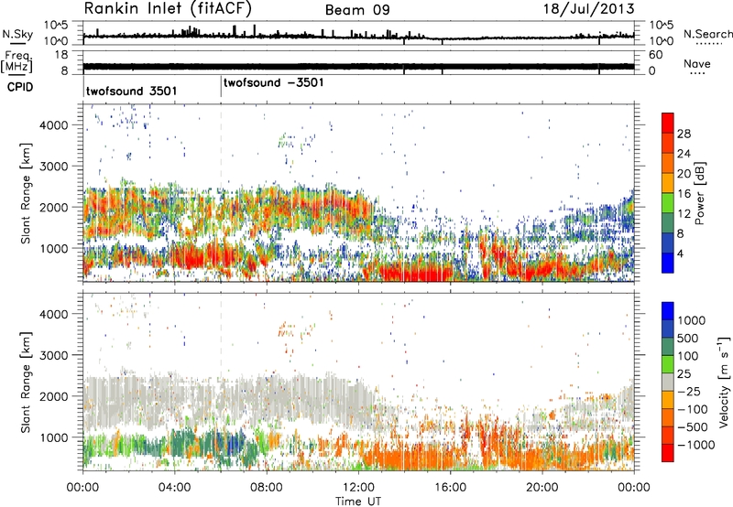Click the 'Power [dB]' colorbar title
This screenshot has width=733, height=507.
699,193
